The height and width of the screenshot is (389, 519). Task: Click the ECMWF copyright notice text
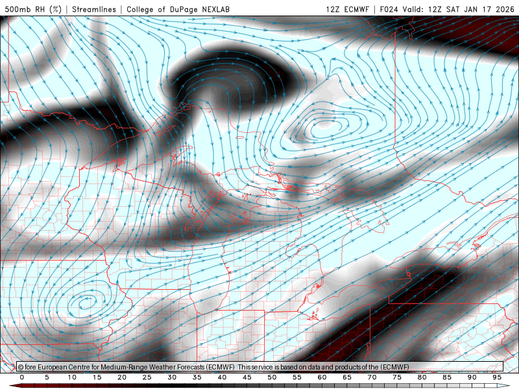[x=213, y=367]
